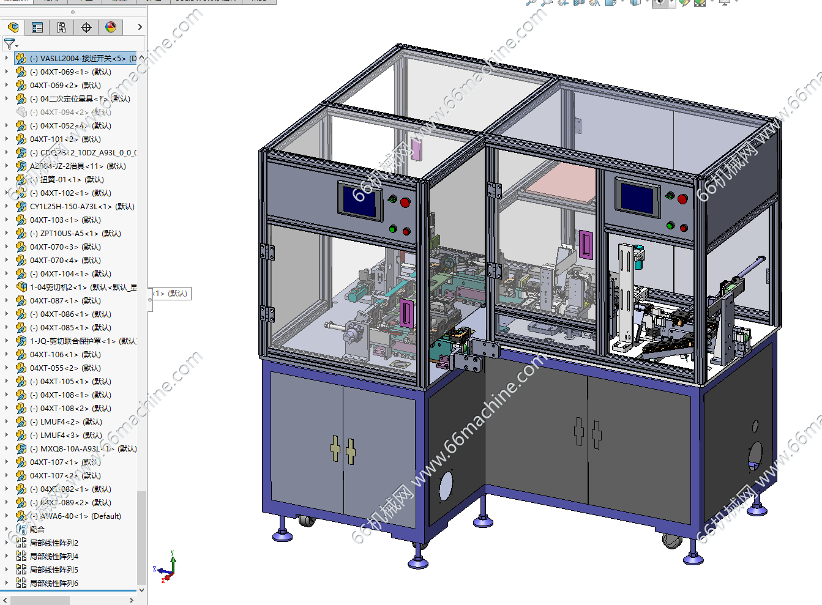822x605 pixels.
Task: Open the filter funnel dropdown
Action: 10,44
